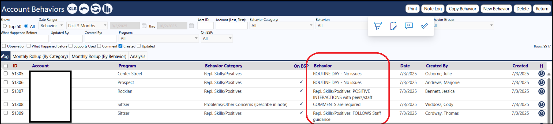Click the Account column header
This screenshot has height=124, width=553.
tap(40, 66)
